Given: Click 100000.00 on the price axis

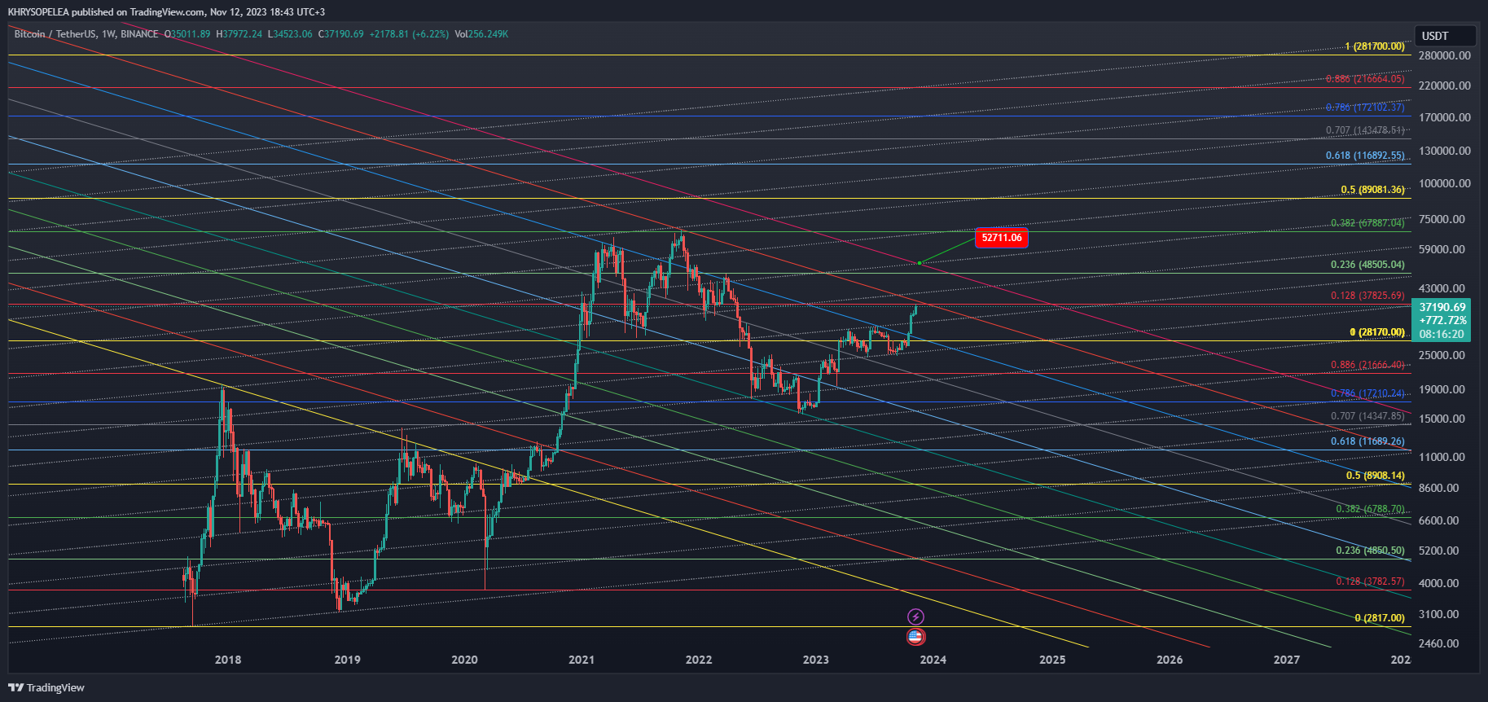Looking at the screenshot, I should click(1445, 183).
